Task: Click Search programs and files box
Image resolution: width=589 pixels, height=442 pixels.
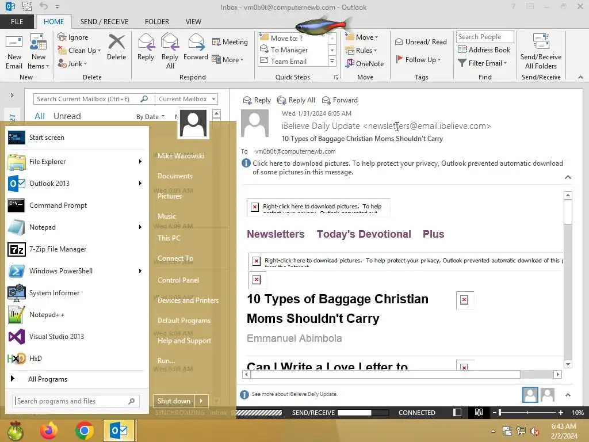Action: [x=76, y=401]
